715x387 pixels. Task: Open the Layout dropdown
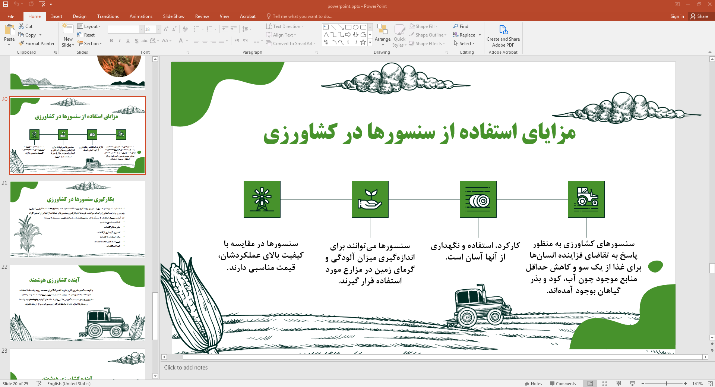89,26
